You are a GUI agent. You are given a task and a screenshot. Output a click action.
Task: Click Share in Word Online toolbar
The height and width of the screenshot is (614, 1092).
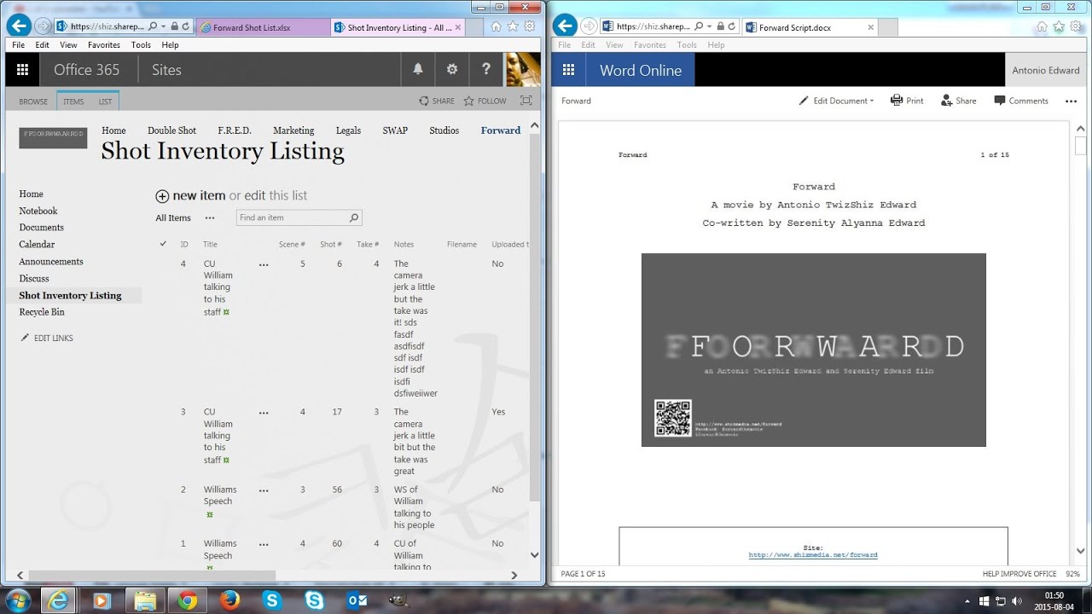(x=958, y=101)
